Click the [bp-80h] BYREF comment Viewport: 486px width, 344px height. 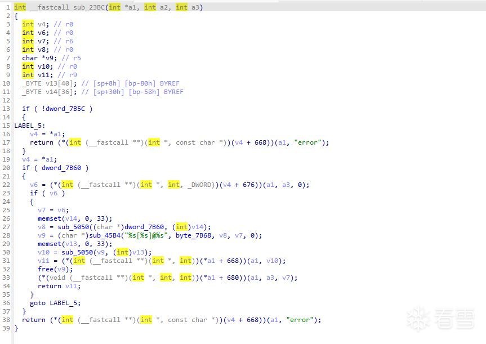(x=152, y=83)
